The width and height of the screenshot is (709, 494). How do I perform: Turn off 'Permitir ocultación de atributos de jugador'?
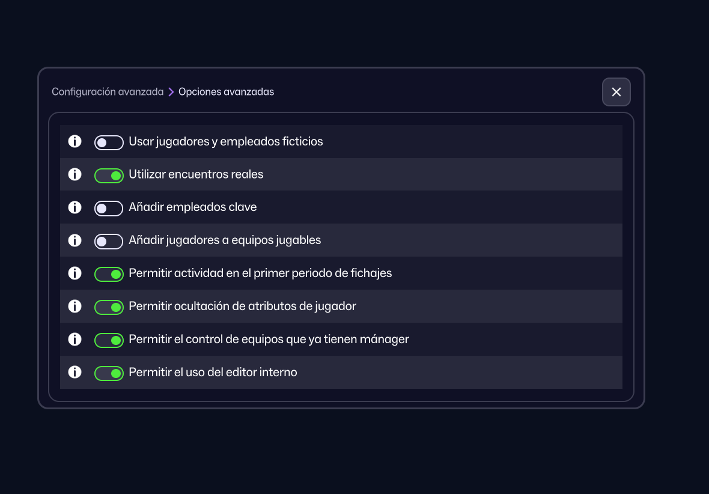pos(109,306)
